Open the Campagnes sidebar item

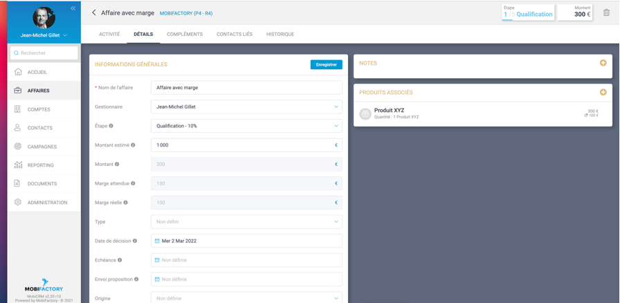(42, 147)
